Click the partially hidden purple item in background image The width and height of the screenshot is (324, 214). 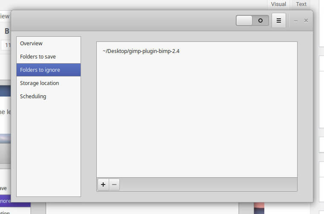5,200
